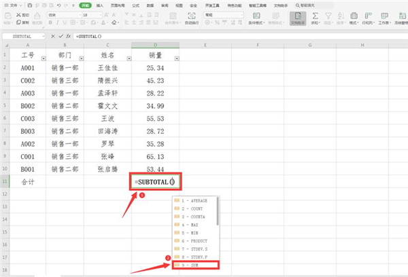The width and height of the screenshot is (408, 277).
Task: Open the filter dropdown on 工号 header
Action: (x=44, y=58)
